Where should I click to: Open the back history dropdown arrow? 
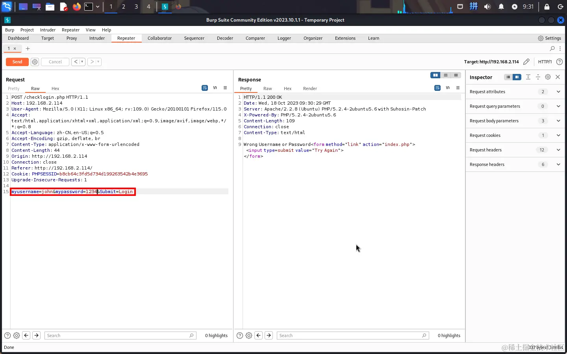pyautogui.click(x=82, y=62)
